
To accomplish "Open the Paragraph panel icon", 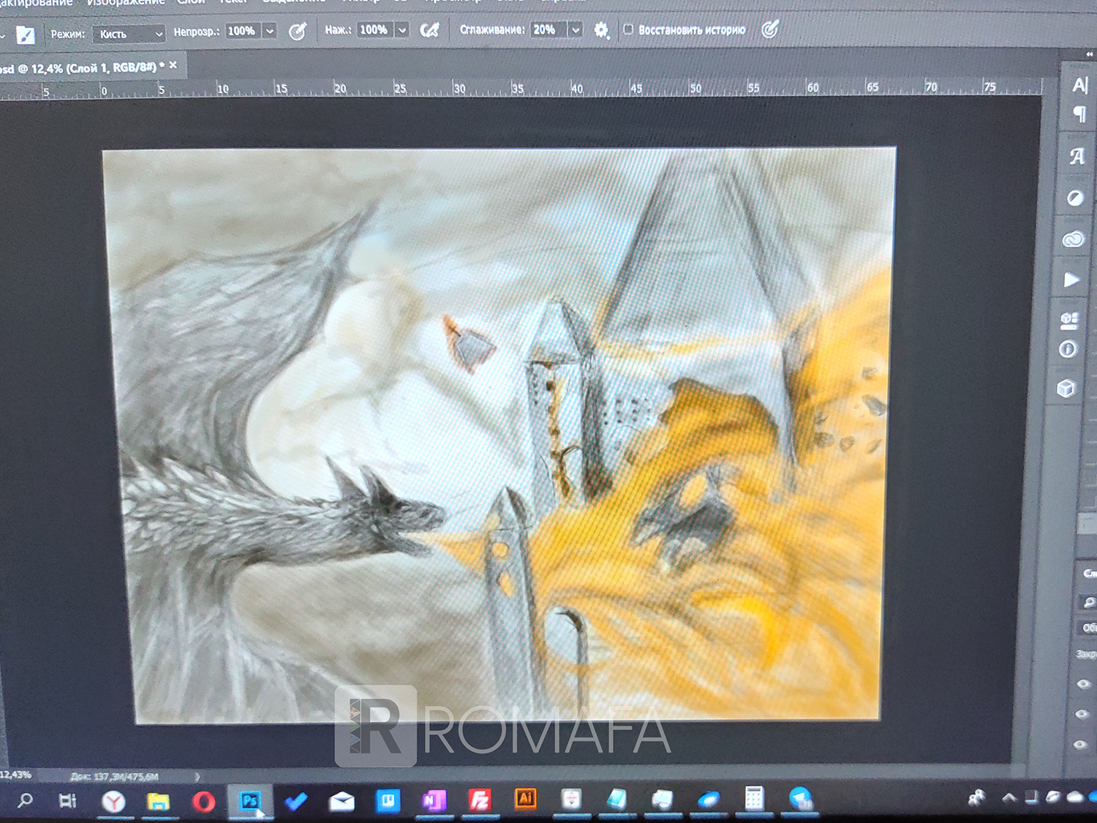I will point(1079,114).
